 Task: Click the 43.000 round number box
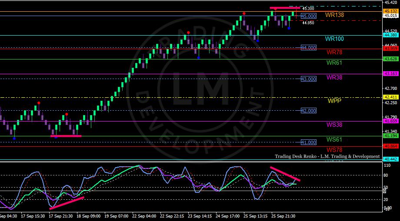tap(309, 79)
